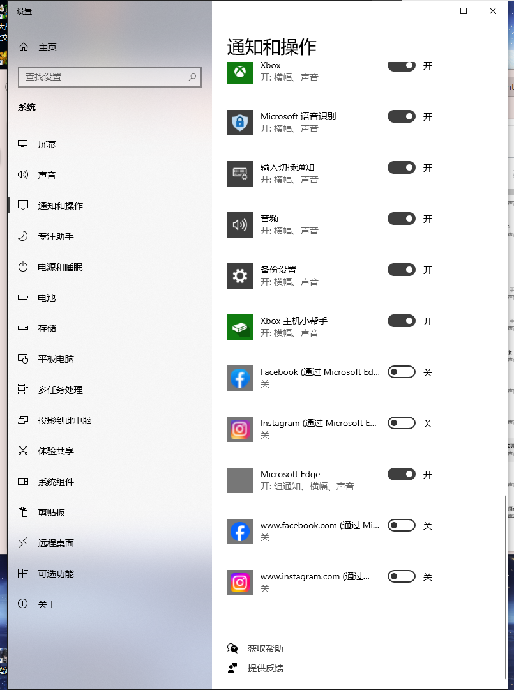Select 屏幕 settings page

tap(47, 144)
